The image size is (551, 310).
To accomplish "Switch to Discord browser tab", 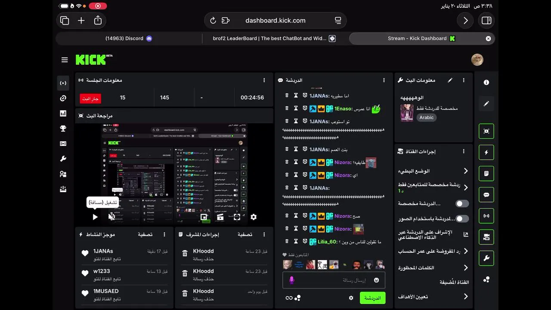I will pyautogui.click(x=129, y=38).
